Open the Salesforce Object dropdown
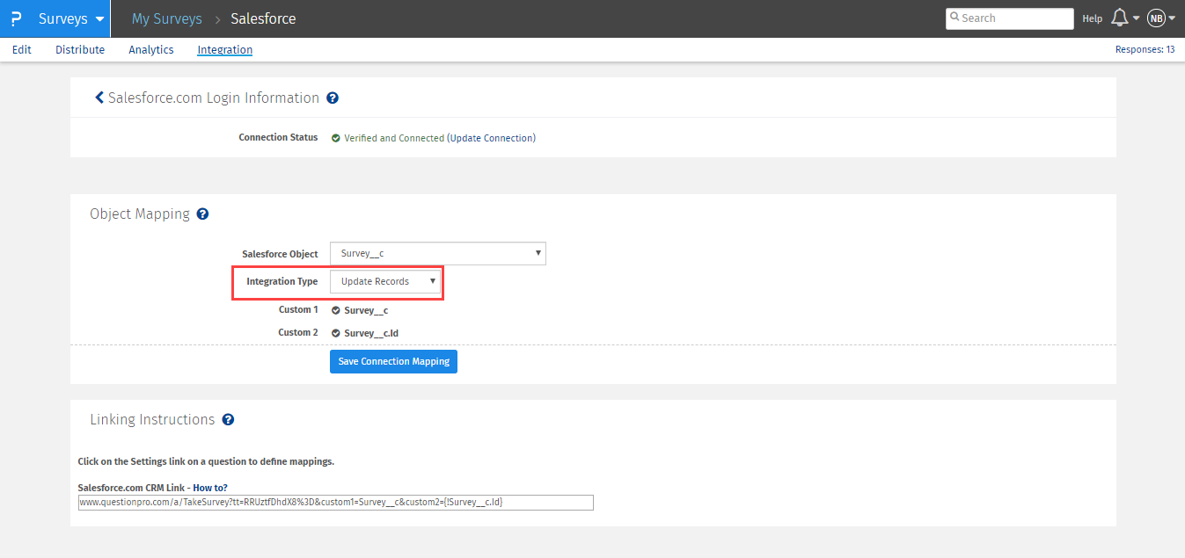Viewport: 1185px width, 558px height. click(x=437, y=254)
